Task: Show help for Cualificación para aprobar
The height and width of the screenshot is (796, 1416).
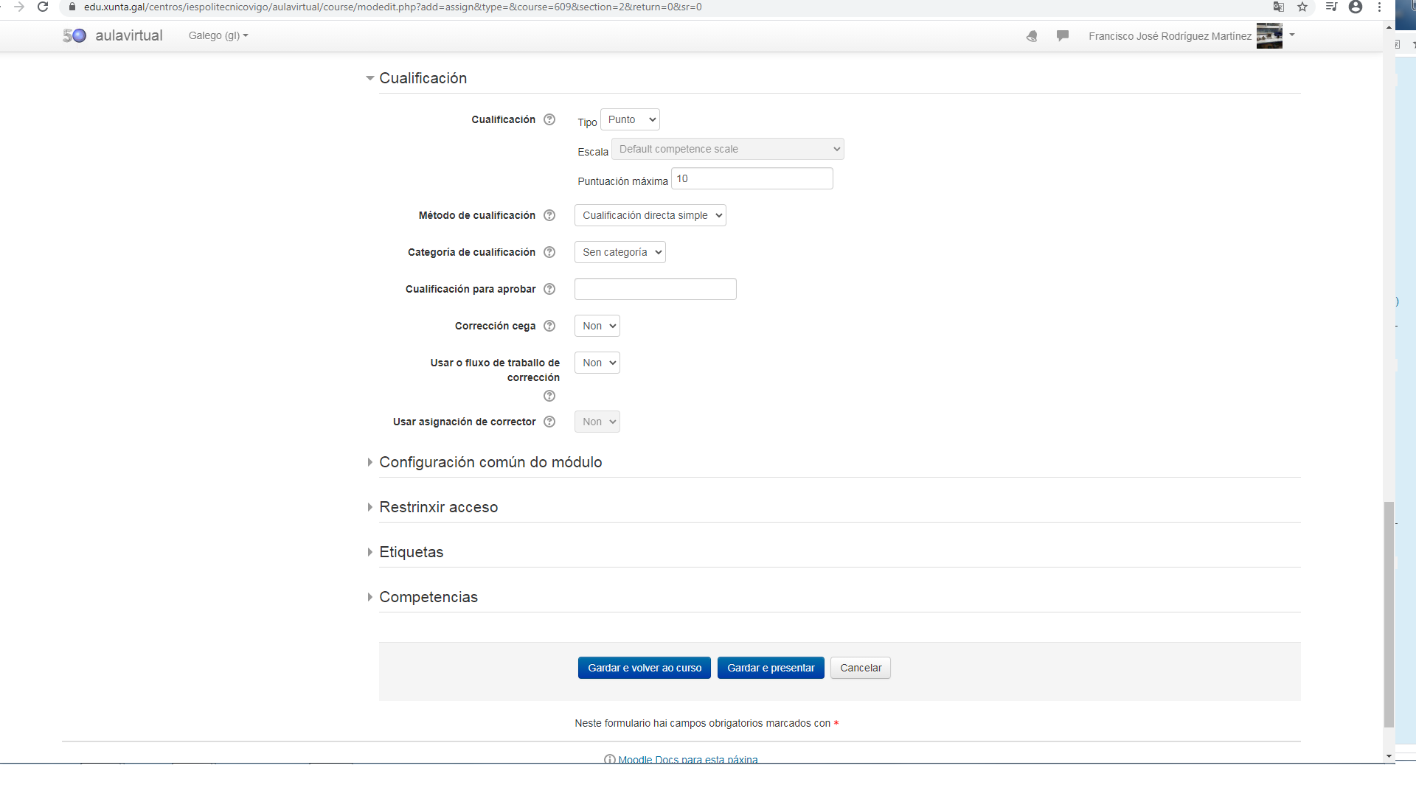Action: (x=549, y=289)
